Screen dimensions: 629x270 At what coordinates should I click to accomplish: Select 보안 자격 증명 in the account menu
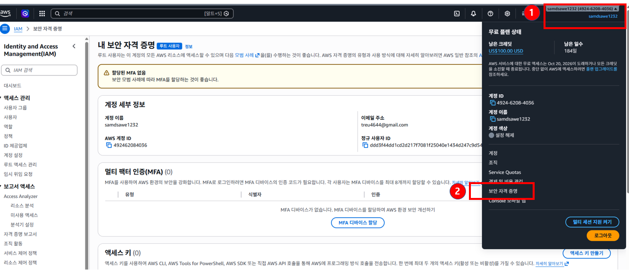[x=503, y=191]
